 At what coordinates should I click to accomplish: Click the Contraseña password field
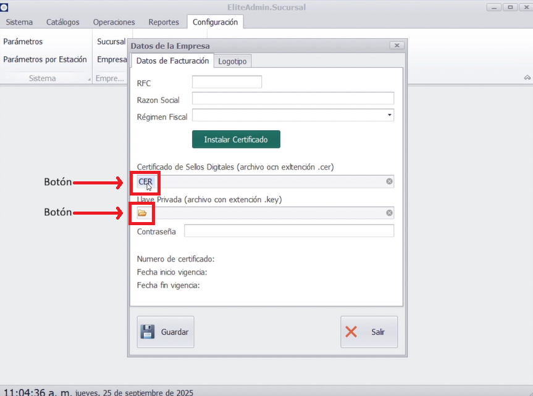tap(288, 231)
